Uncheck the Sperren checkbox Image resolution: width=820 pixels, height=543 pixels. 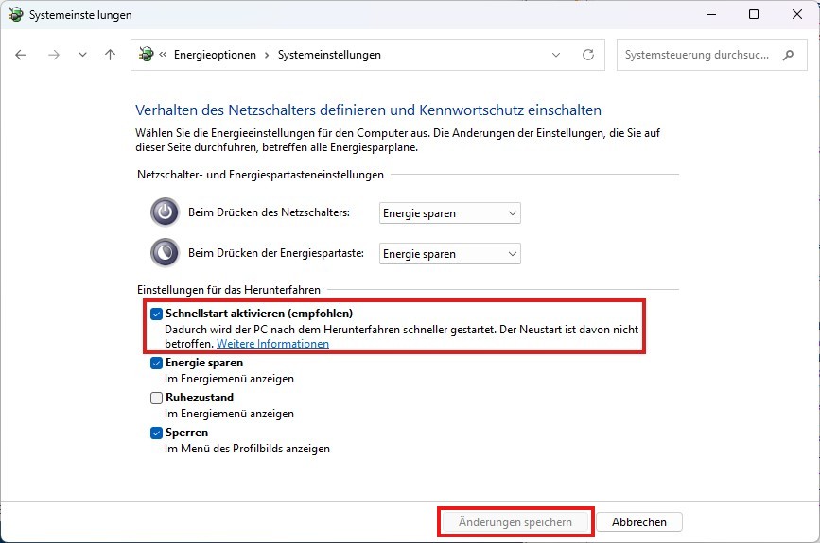[x=156, y=433]
